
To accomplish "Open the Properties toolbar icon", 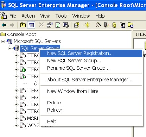I will (49, 25).
